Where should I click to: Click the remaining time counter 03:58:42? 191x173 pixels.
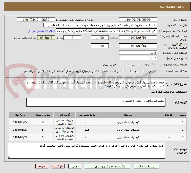coord(46,38)
